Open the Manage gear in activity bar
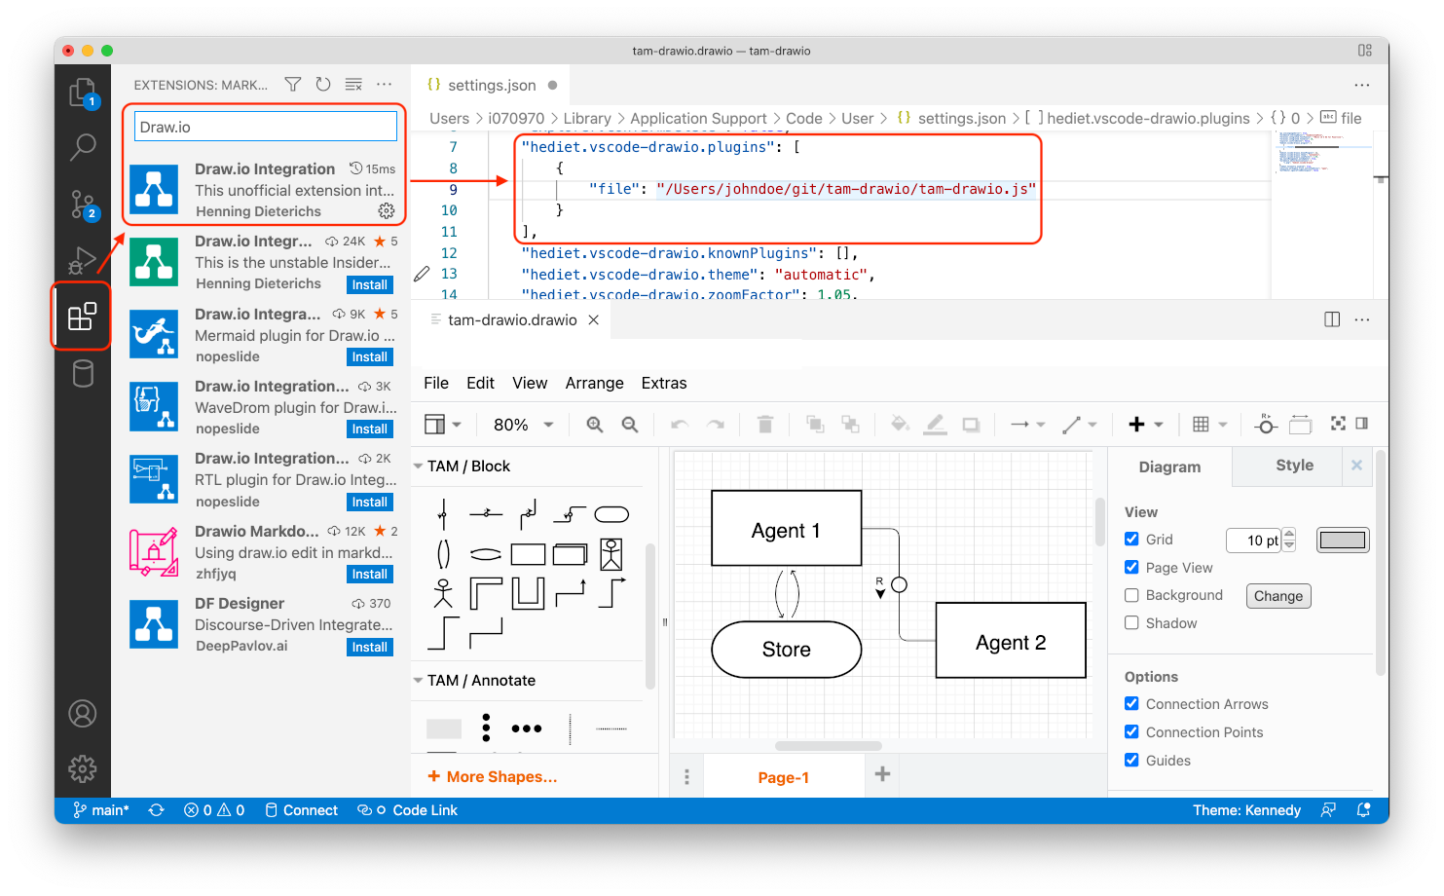This screenshot has height=896, width=1444. (83, 769)
